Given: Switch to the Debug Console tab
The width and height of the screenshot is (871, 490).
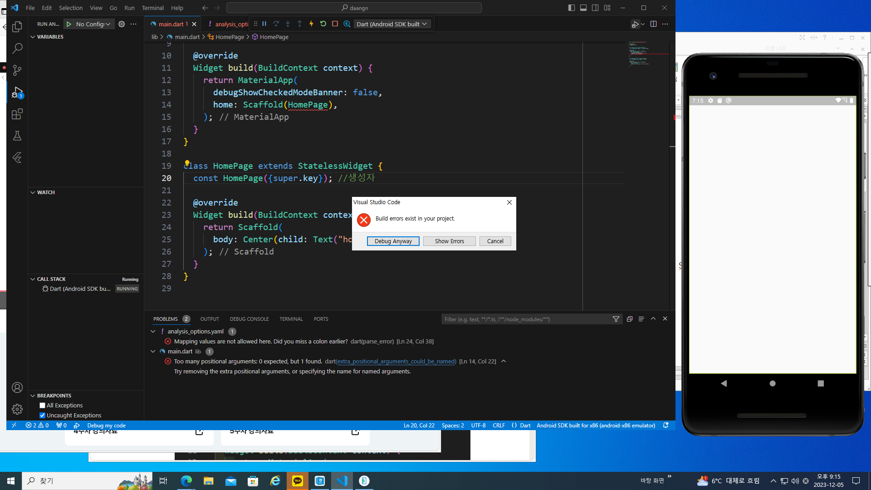Looking at the screenshot, I should (x=249, y=319).
